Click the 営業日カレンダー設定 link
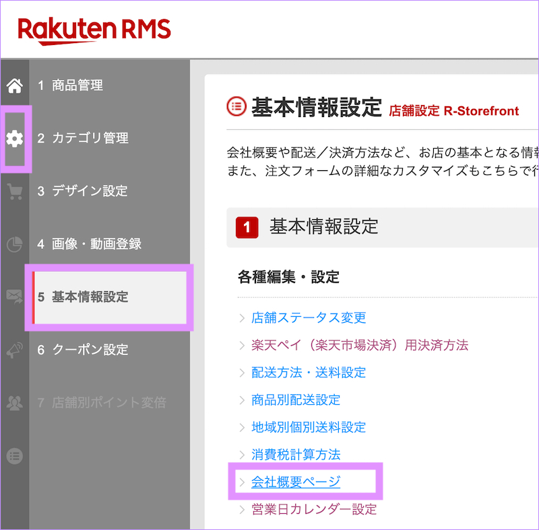This screenshot has height=530, width=539. (314, 509)
